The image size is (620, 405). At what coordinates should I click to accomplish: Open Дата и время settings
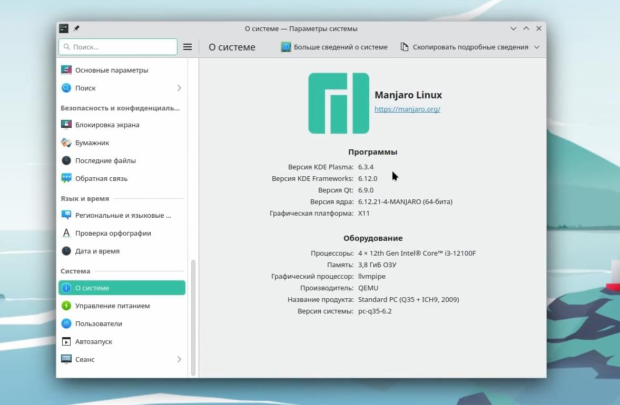click(x=122, y=251)
